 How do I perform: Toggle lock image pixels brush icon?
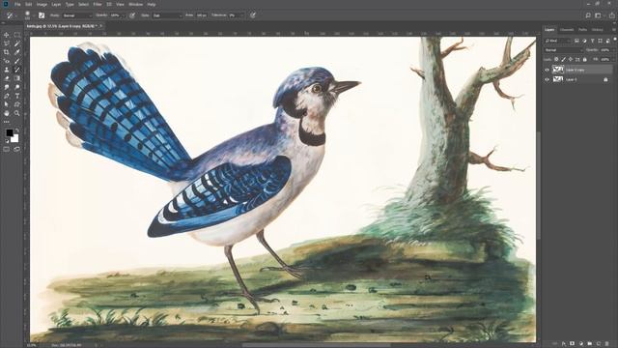pos(563,59)
